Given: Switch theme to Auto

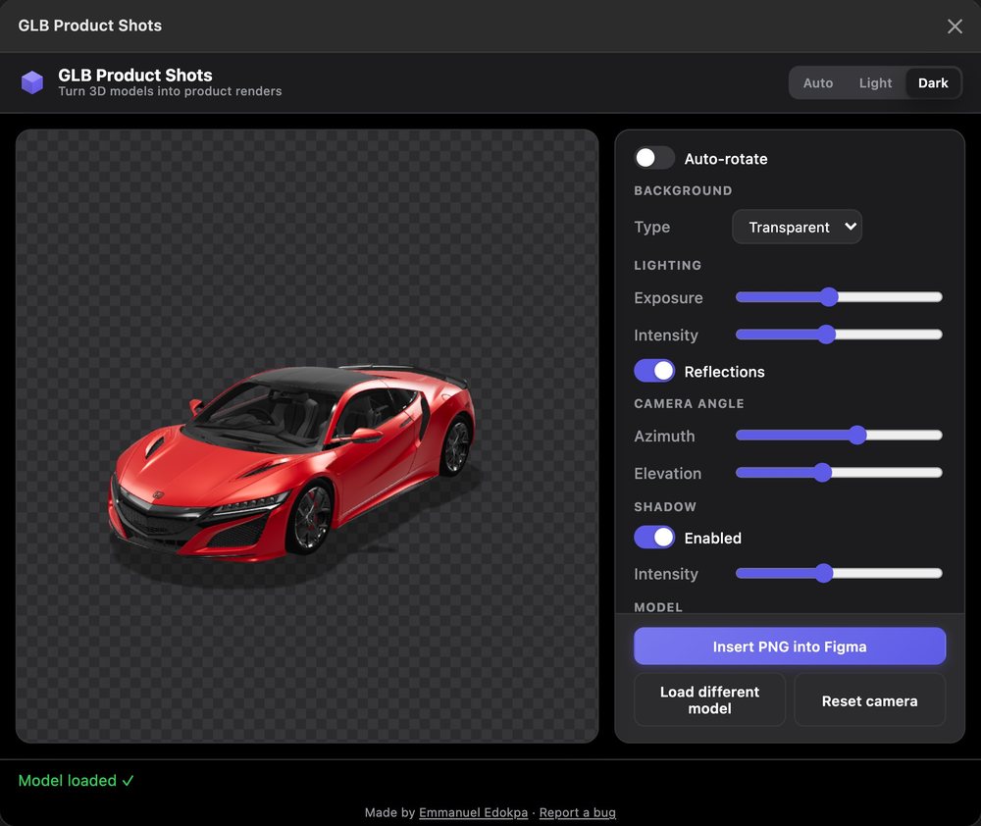Looking at the screenshot, I should tap(817, 82).
